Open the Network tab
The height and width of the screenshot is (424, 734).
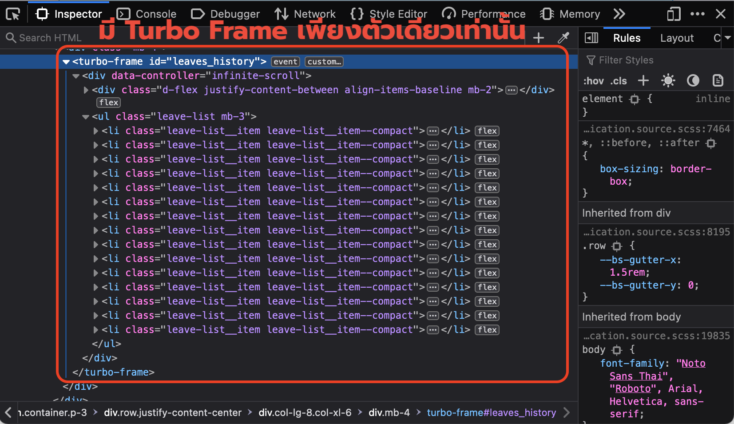coord(305,14)
